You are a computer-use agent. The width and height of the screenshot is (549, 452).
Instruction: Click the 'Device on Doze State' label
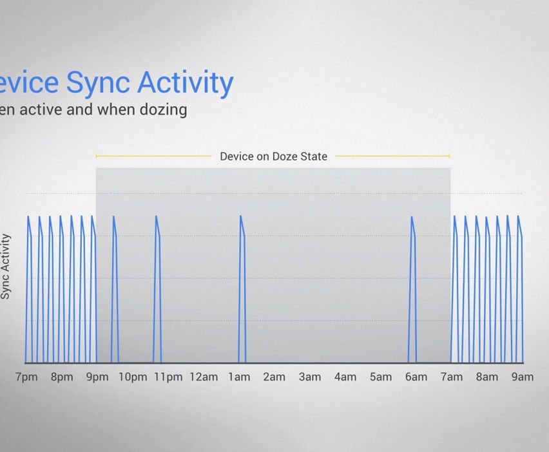point(273,156)
